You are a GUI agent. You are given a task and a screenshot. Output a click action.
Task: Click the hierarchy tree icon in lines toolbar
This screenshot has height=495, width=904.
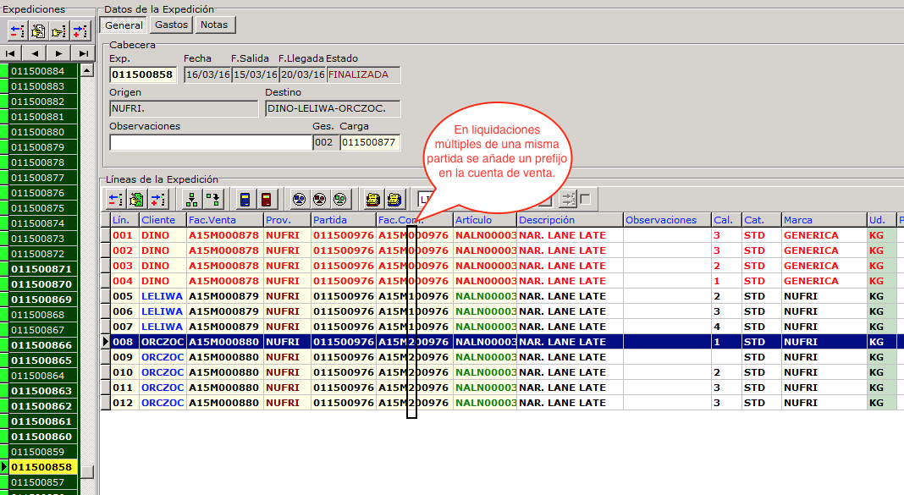pos(192,200)
